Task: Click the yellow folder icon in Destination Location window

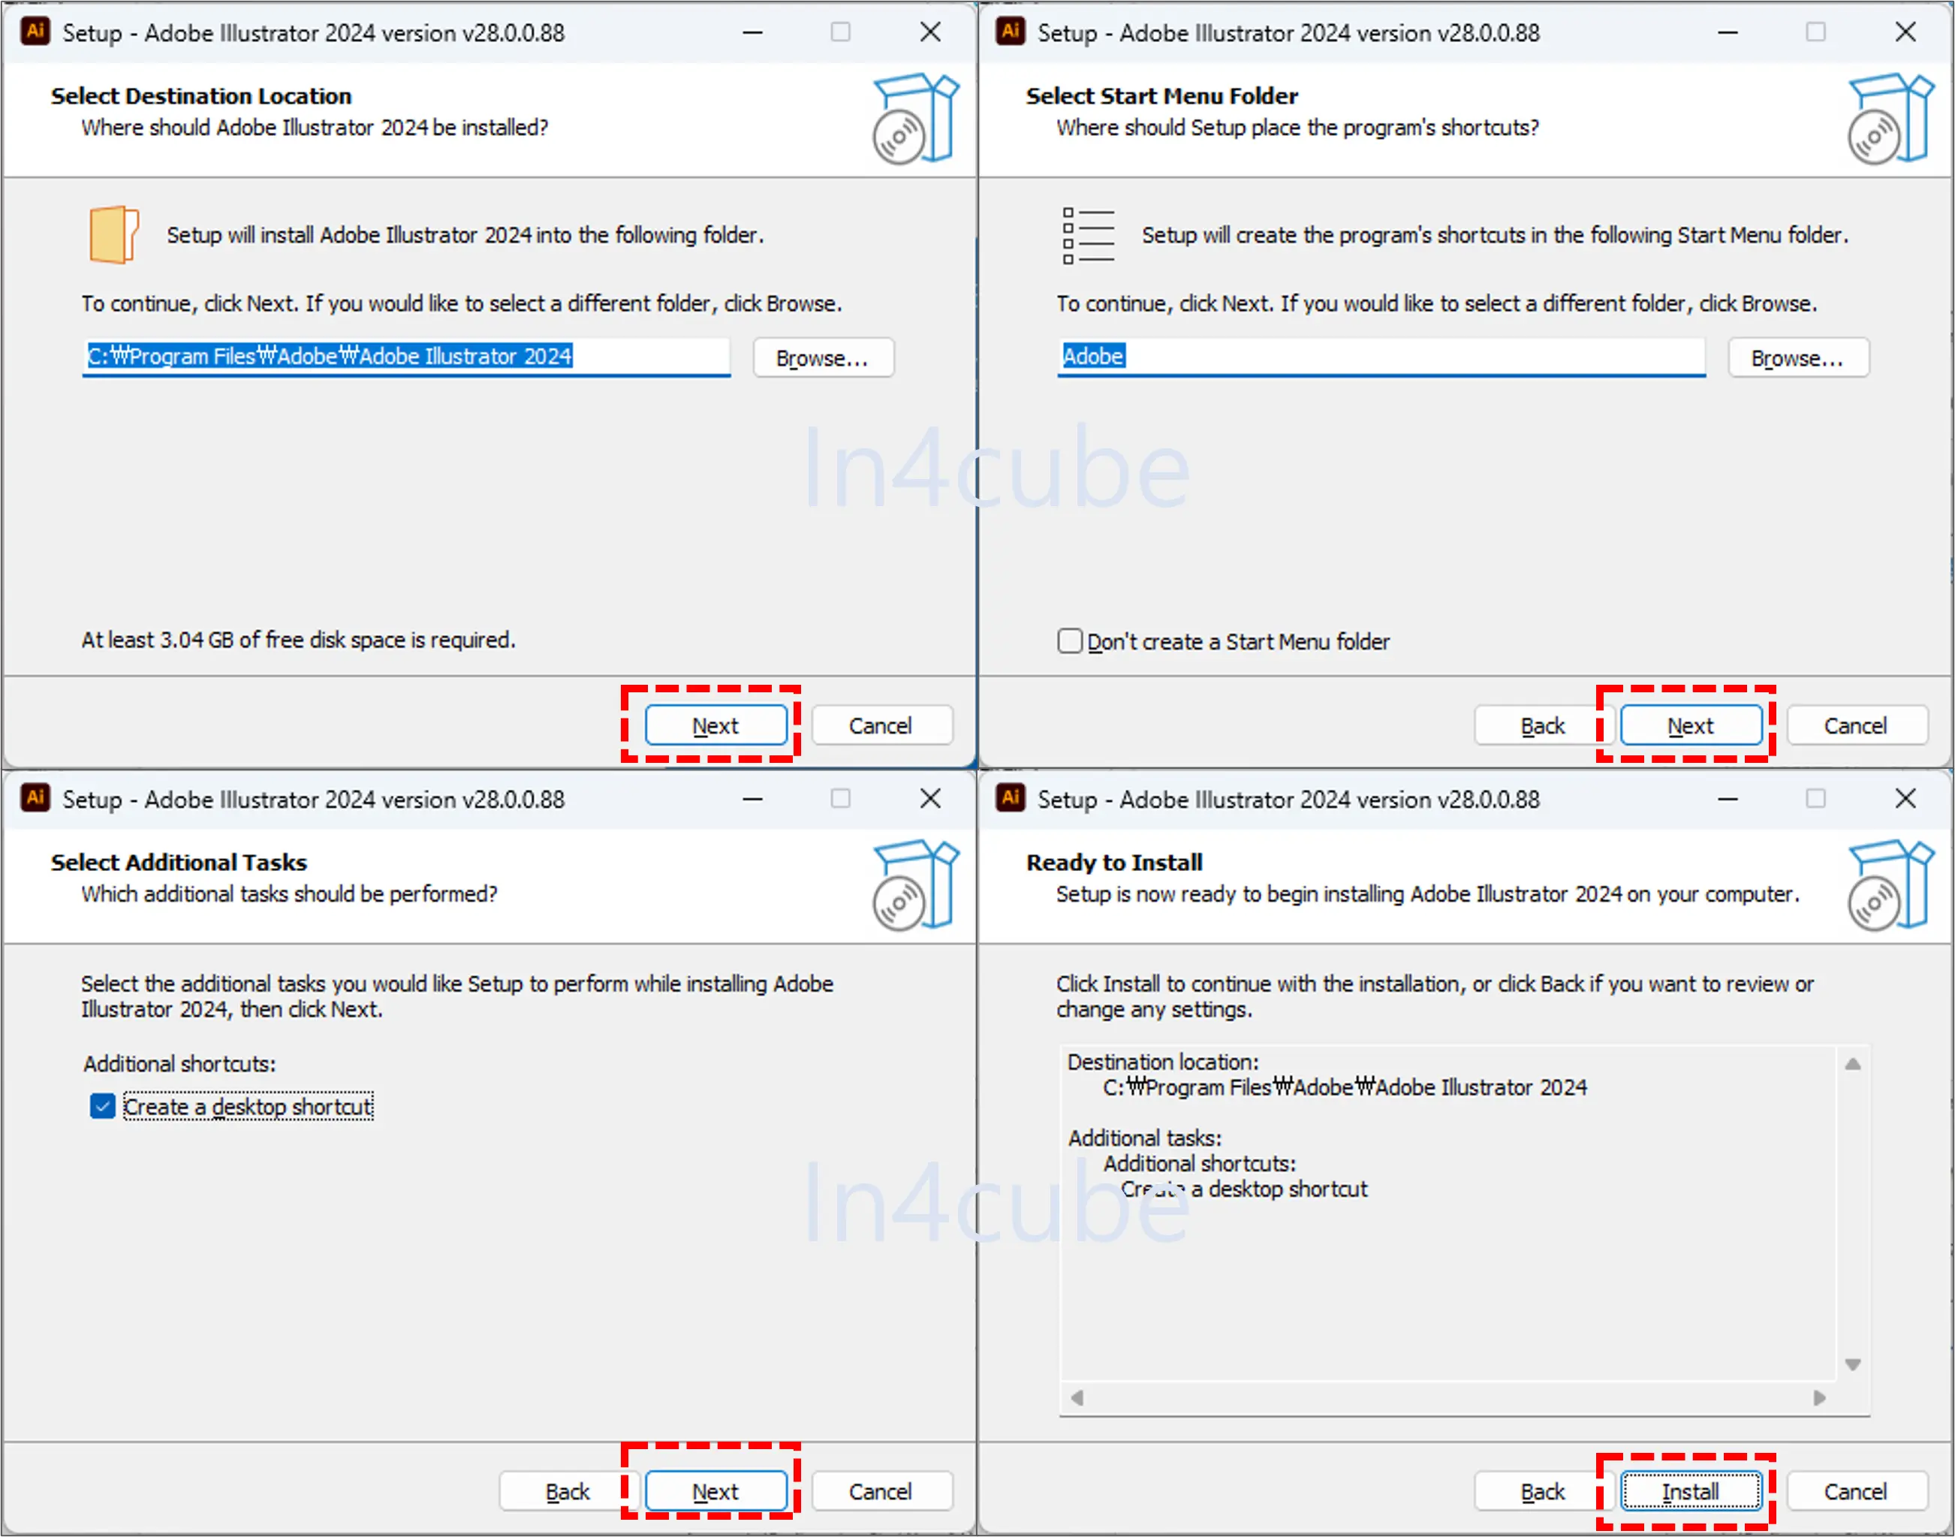Action: (113, 234)
